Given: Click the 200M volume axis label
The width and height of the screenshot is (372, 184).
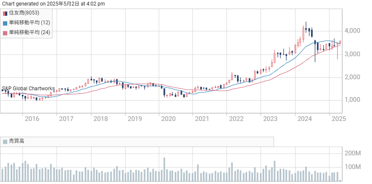Looking at the screenshot, I should click(x=352, y=153).
